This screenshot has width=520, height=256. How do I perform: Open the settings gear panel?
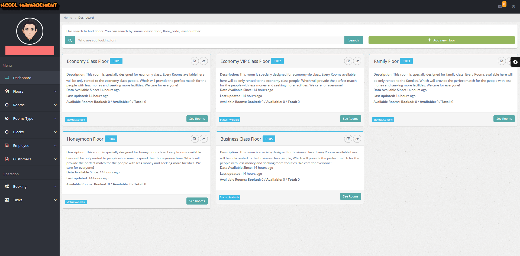tap(515, 62)
